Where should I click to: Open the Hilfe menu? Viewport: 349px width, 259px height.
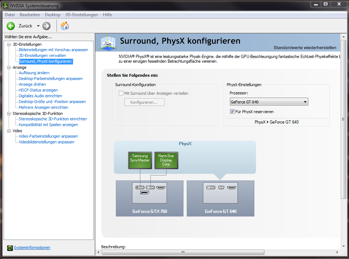107,15
